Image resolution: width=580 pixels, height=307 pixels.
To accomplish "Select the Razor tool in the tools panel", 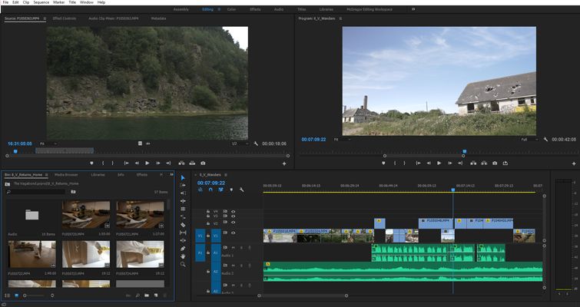I will (183, 224).
